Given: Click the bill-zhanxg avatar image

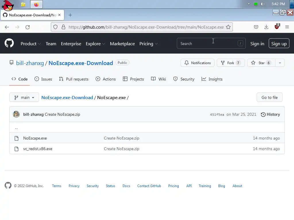Looking at the screenshot, I should tap(16, 114).
